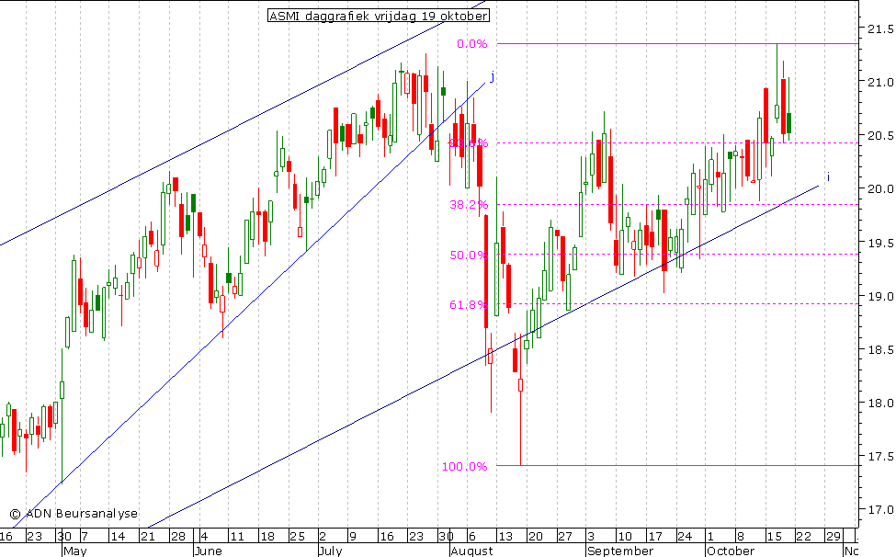Screen dimensions: 896x557
Task: Click the '19.5' price axis value
Action: [x=880, y=243]
